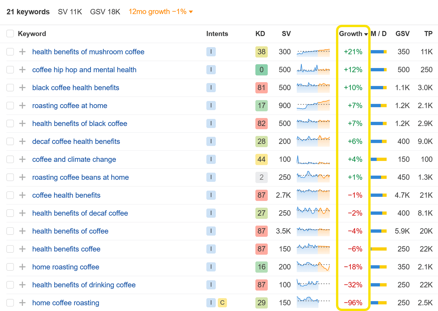Click the I intent badge for "roasting coffee at home"
438x311 pixels.
[211, 106]
